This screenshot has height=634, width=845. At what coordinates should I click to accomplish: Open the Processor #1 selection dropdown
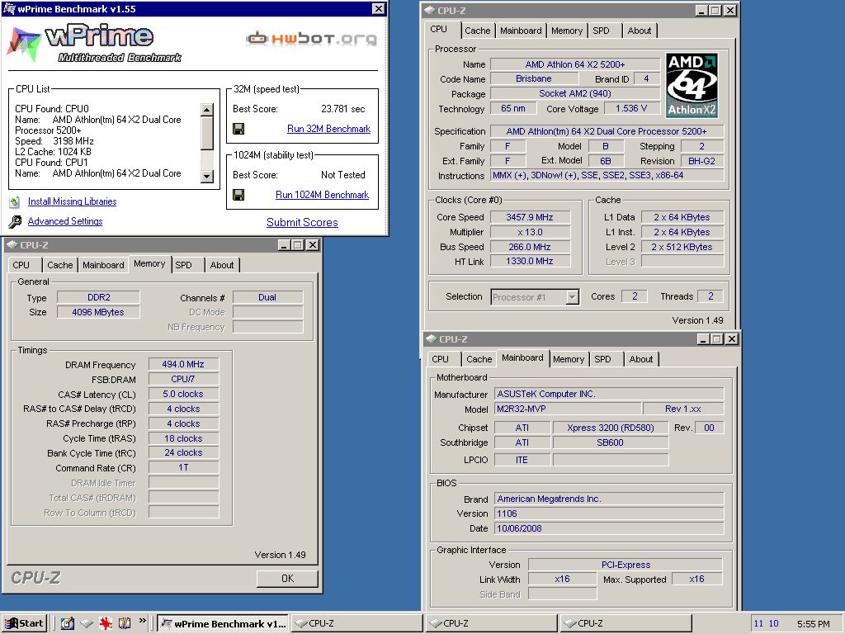pyautogui.click(x=573, y=297)
